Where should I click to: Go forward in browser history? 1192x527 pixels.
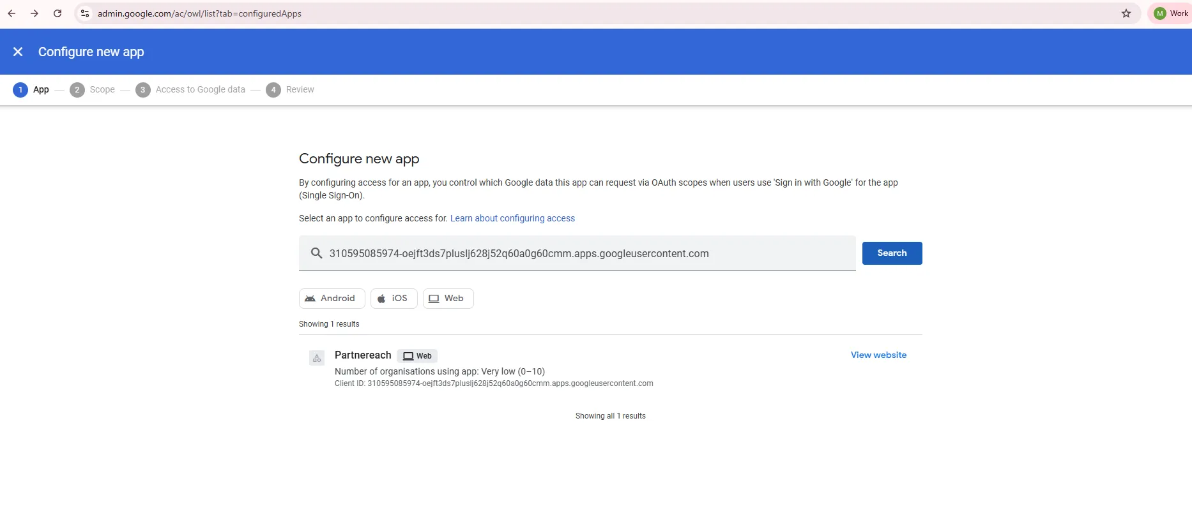point(34,13)
